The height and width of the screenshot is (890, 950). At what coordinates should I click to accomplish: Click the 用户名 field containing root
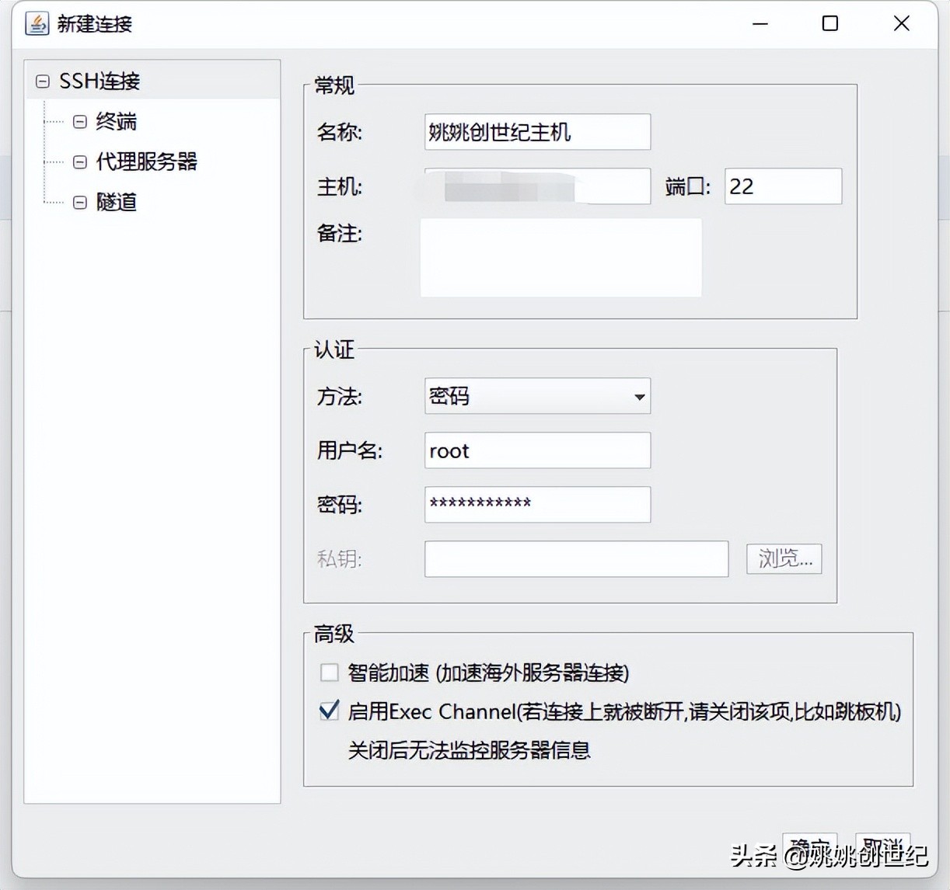(x=536, y=450)
